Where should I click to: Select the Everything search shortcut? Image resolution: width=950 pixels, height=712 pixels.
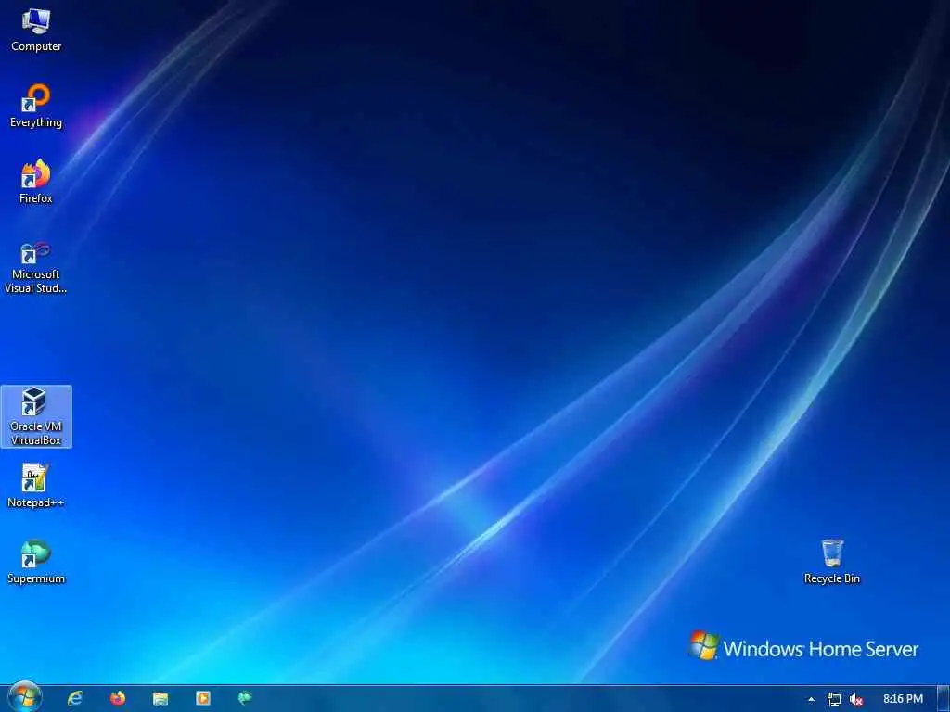(x=36, y=107)
